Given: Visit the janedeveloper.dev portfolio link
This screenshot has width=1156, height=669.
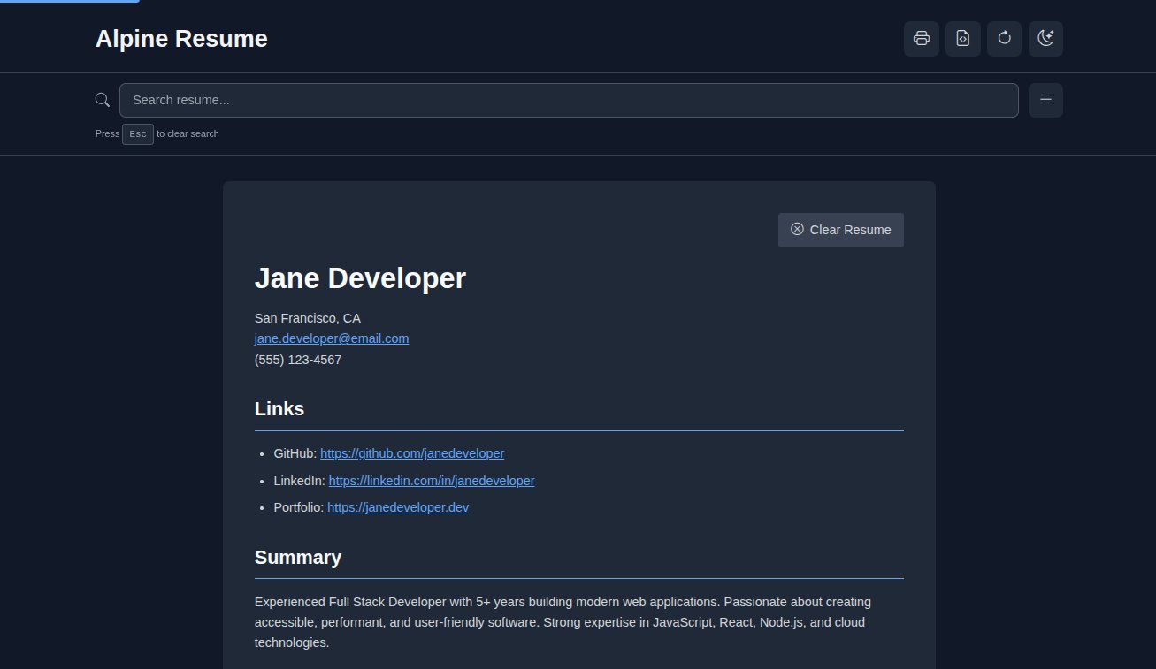Looking at the screenshot, I should click(397, 508).
